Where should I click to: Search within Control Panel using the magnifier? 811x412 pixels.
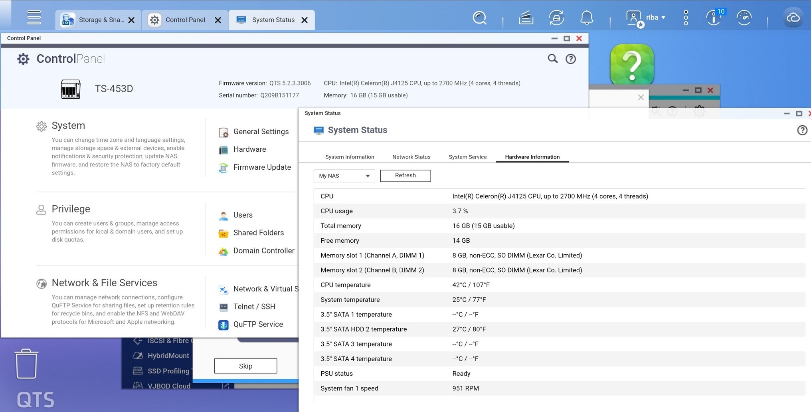[x=552, y=59]
